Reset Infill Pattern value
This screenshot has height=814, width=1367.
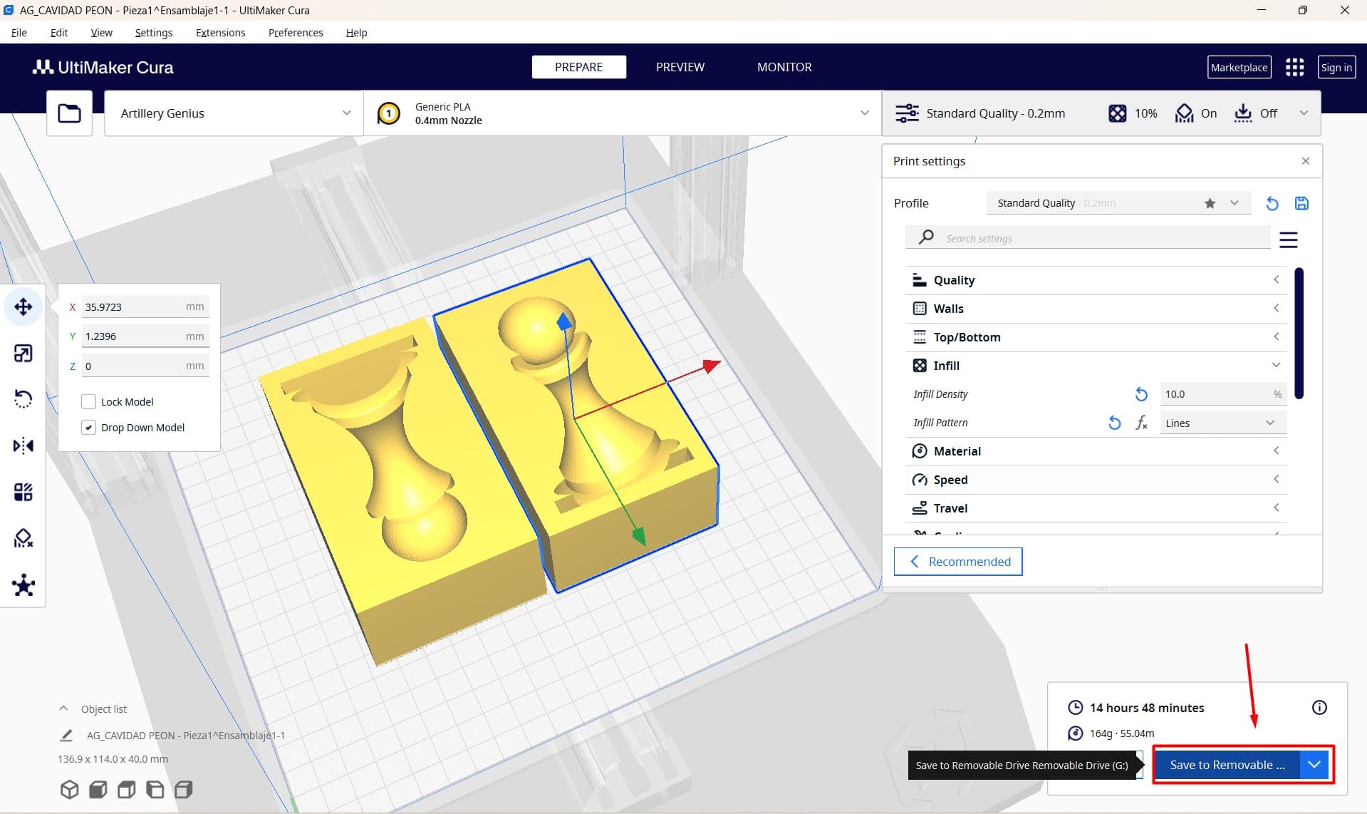coord(1115,423)
